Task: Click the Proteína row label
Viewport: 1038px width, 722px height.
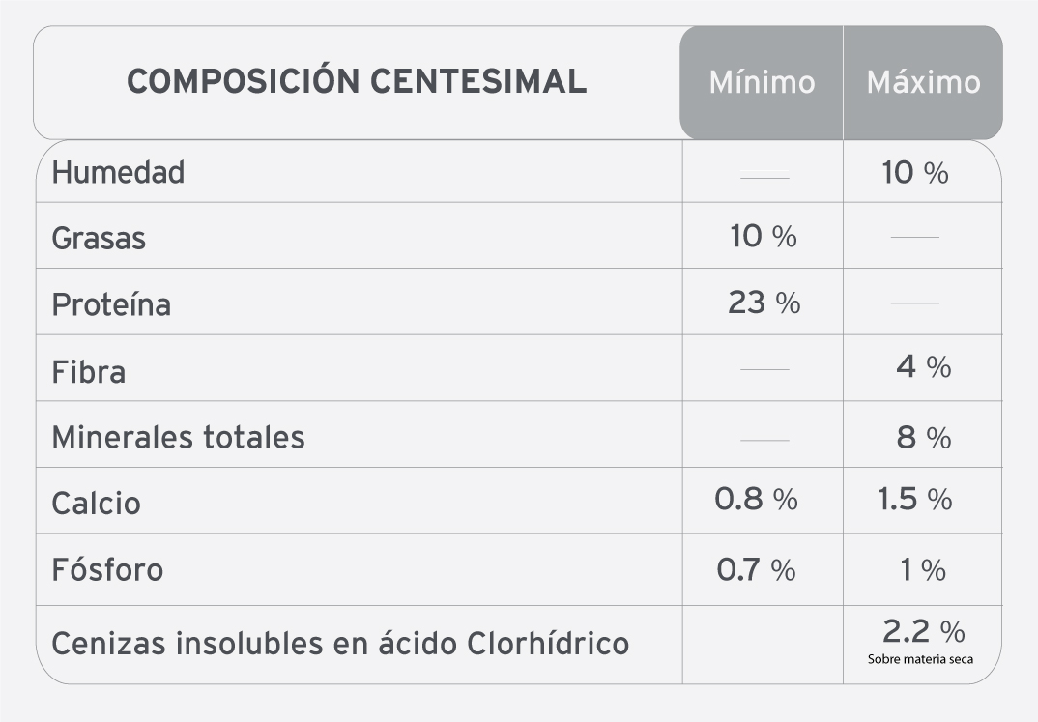Action: (x=111, y=304)
